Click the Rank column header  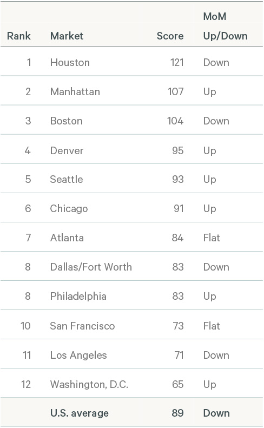pyautogui.click(x=18, y=36)
